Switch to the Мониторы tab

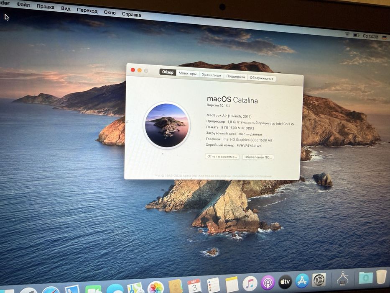(x=188, y=74)
